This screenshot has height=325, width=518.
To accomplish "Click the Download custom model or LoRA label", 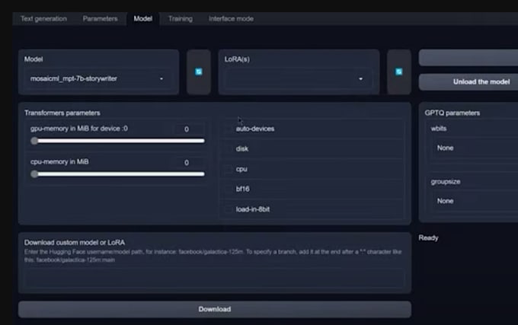I will point(75,243).
